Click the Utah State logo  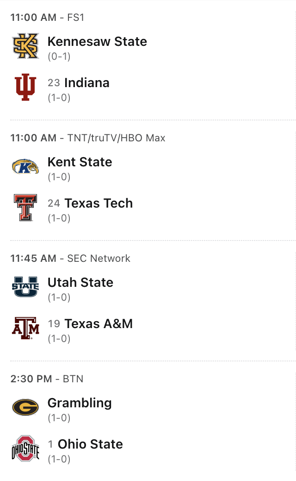point(25,287)
